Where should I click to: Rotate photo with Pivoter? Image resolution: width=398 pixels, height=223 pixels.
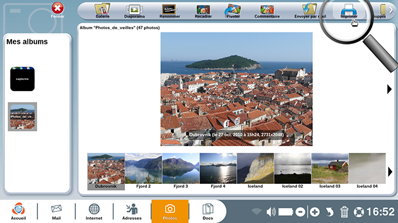coord(233,11)
